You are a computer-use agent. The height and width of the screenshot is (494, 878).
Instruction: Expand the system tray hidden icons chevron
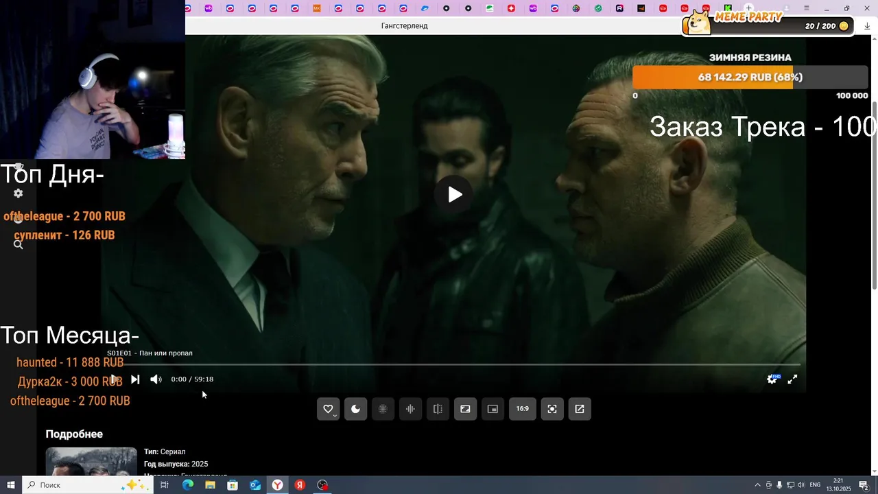pos(757,485)
